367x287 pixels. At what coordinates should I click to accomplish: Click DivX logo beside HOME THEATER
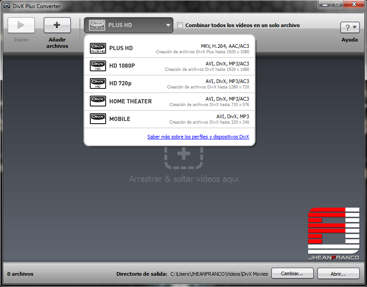[98, 101]
